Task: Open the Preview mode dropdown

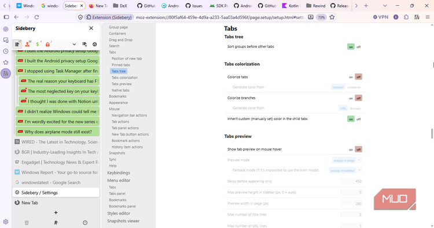Action: [x=347, y=160]
